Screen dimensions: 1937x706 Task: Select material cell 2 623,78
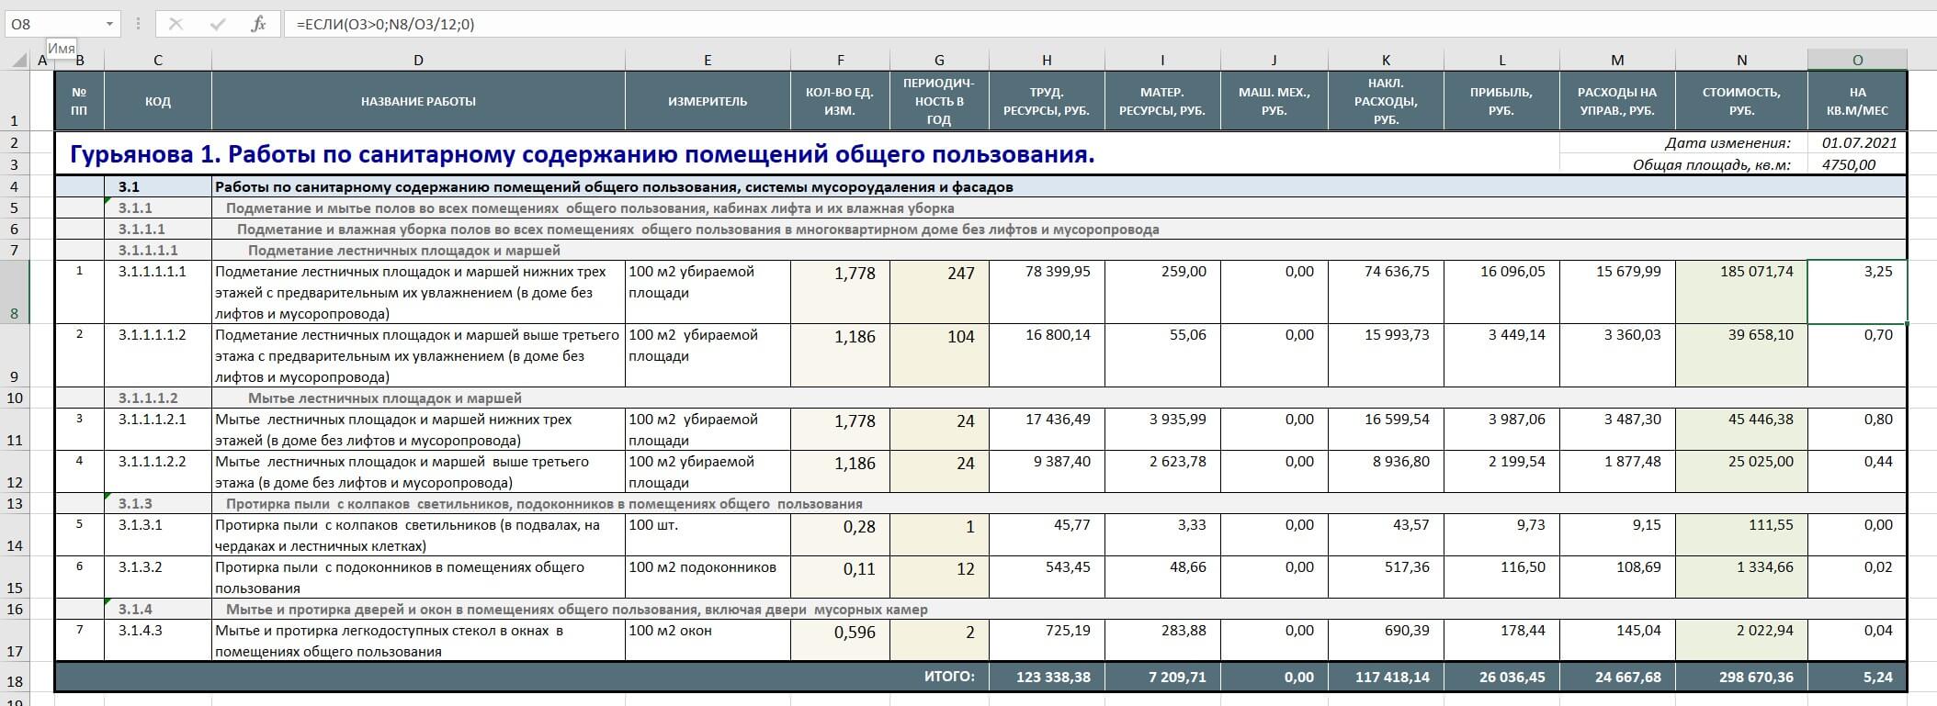1162,472
